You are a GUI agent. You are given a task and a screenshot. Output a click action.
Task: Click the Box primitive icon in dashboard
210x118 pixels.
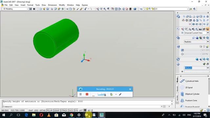[187, 17]
